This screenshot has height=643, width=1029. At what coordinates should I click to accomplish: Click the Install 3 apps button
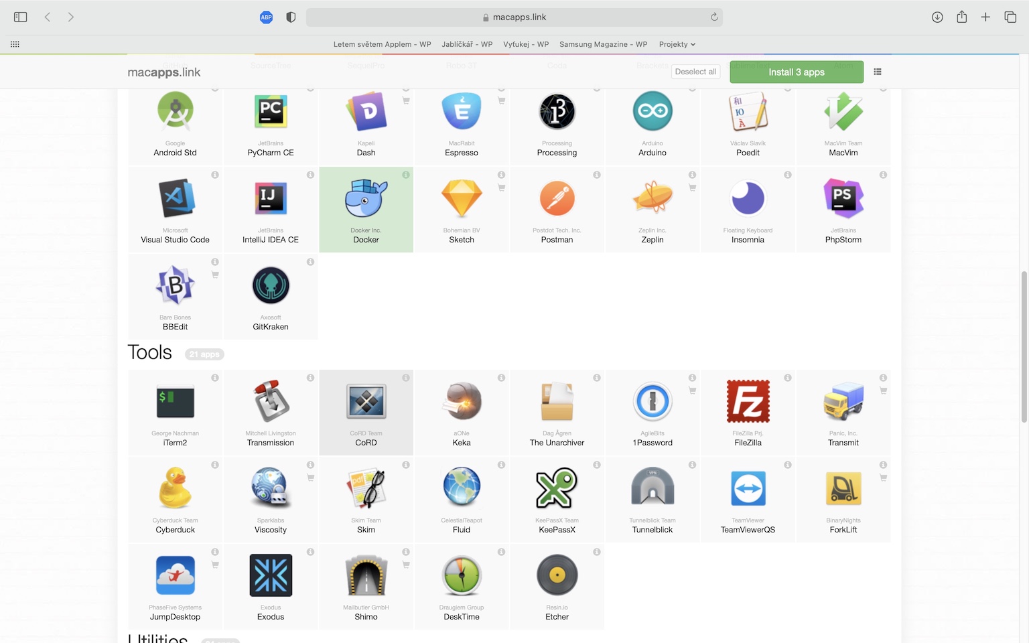[797, 72]
